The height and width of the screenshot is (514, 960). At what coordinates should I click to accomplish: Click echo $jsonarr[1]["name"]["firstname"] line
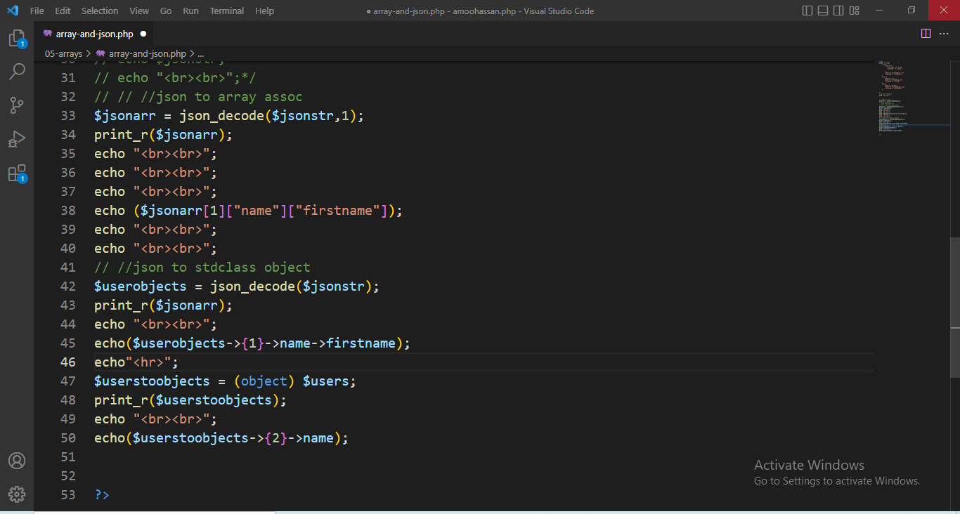coord(249,211)
